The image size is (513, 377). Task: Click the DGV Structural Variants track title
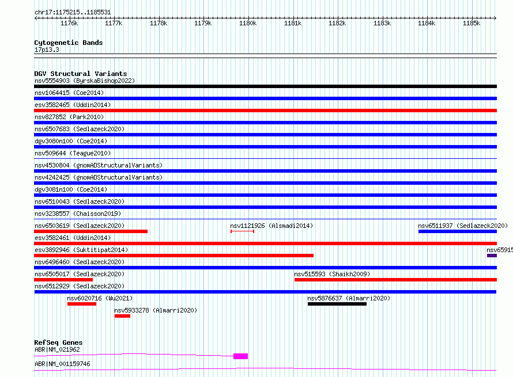click(x=81, y=74)
